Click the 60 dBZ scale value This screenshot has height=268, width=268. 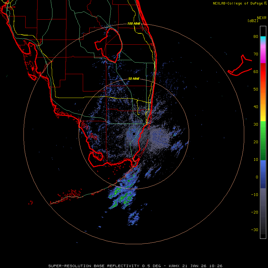[x=256, y=71]
